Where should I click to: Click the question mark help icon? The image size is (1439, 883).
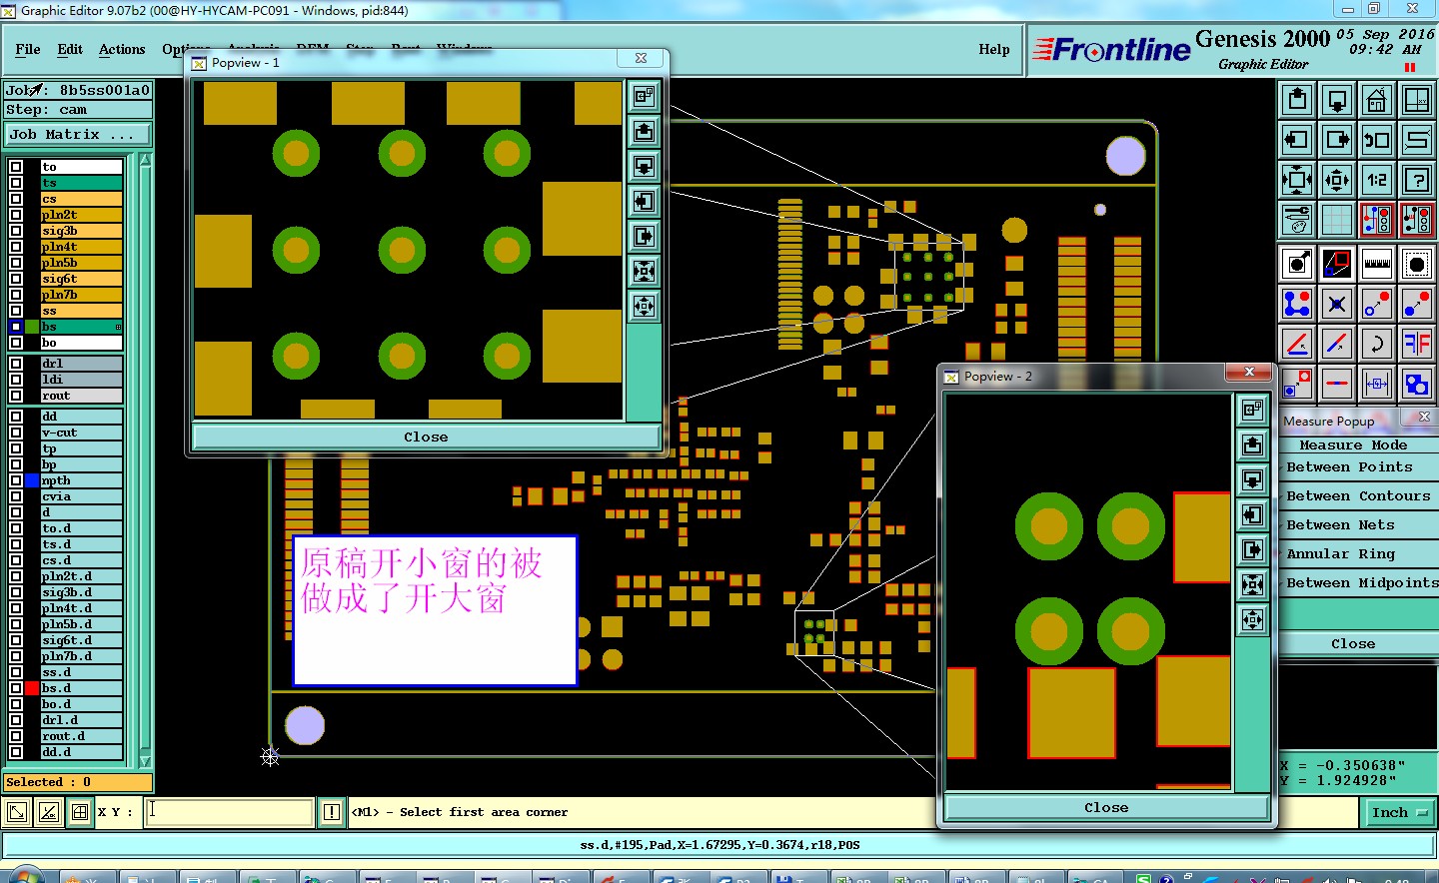coord(1417,180)
